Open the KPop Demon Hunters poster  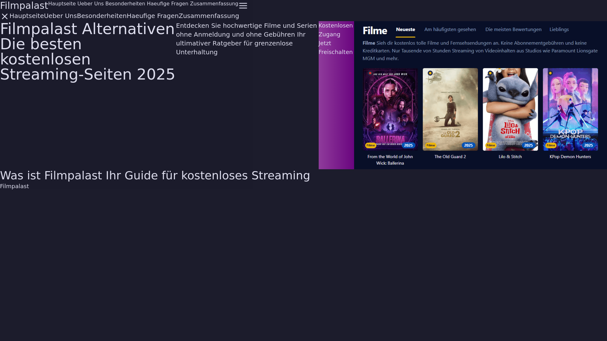(570, 109)
